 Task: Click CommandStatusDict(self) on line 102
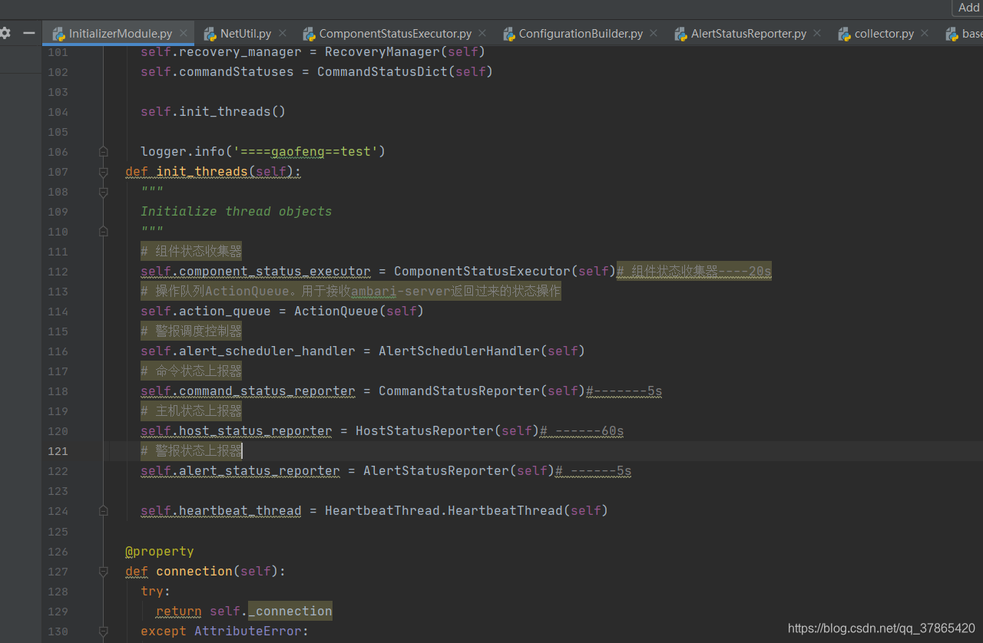(405, 72)
